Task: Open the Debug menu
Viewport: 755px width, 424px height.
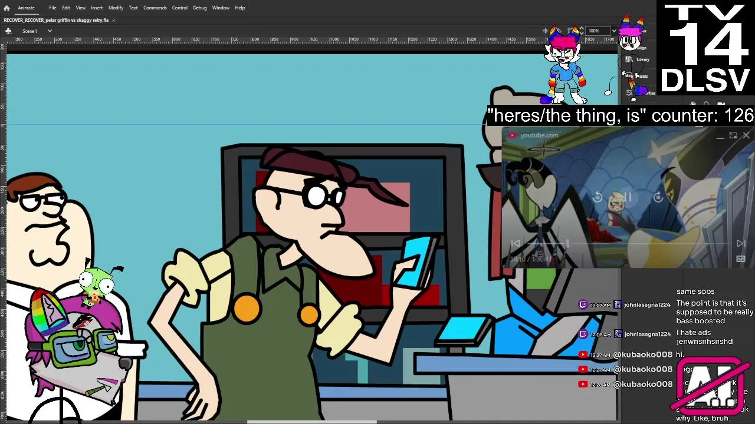Action: click(200, 8)
